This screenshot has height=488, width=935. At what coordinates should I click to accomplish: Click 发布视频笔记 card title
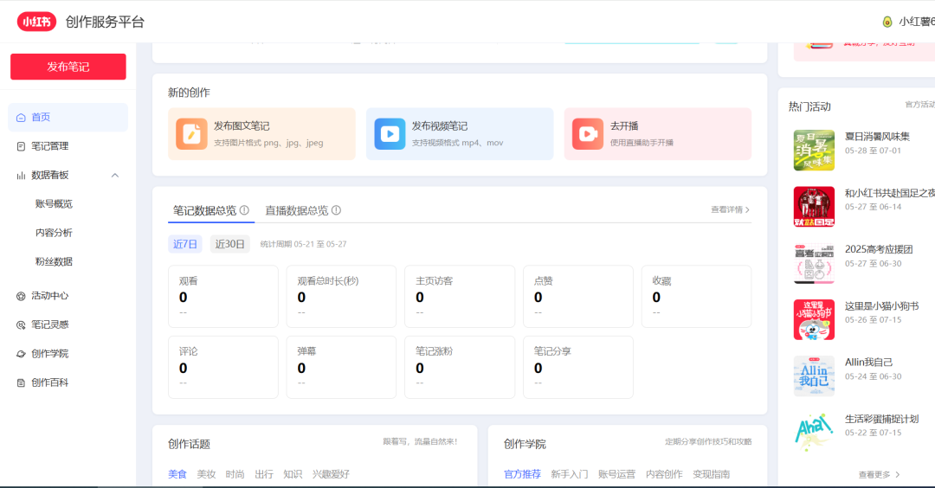440,125
